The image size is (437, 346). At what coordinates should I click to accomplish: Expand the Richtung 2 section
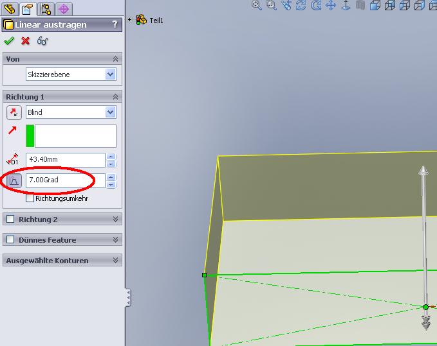click(115, 219)
